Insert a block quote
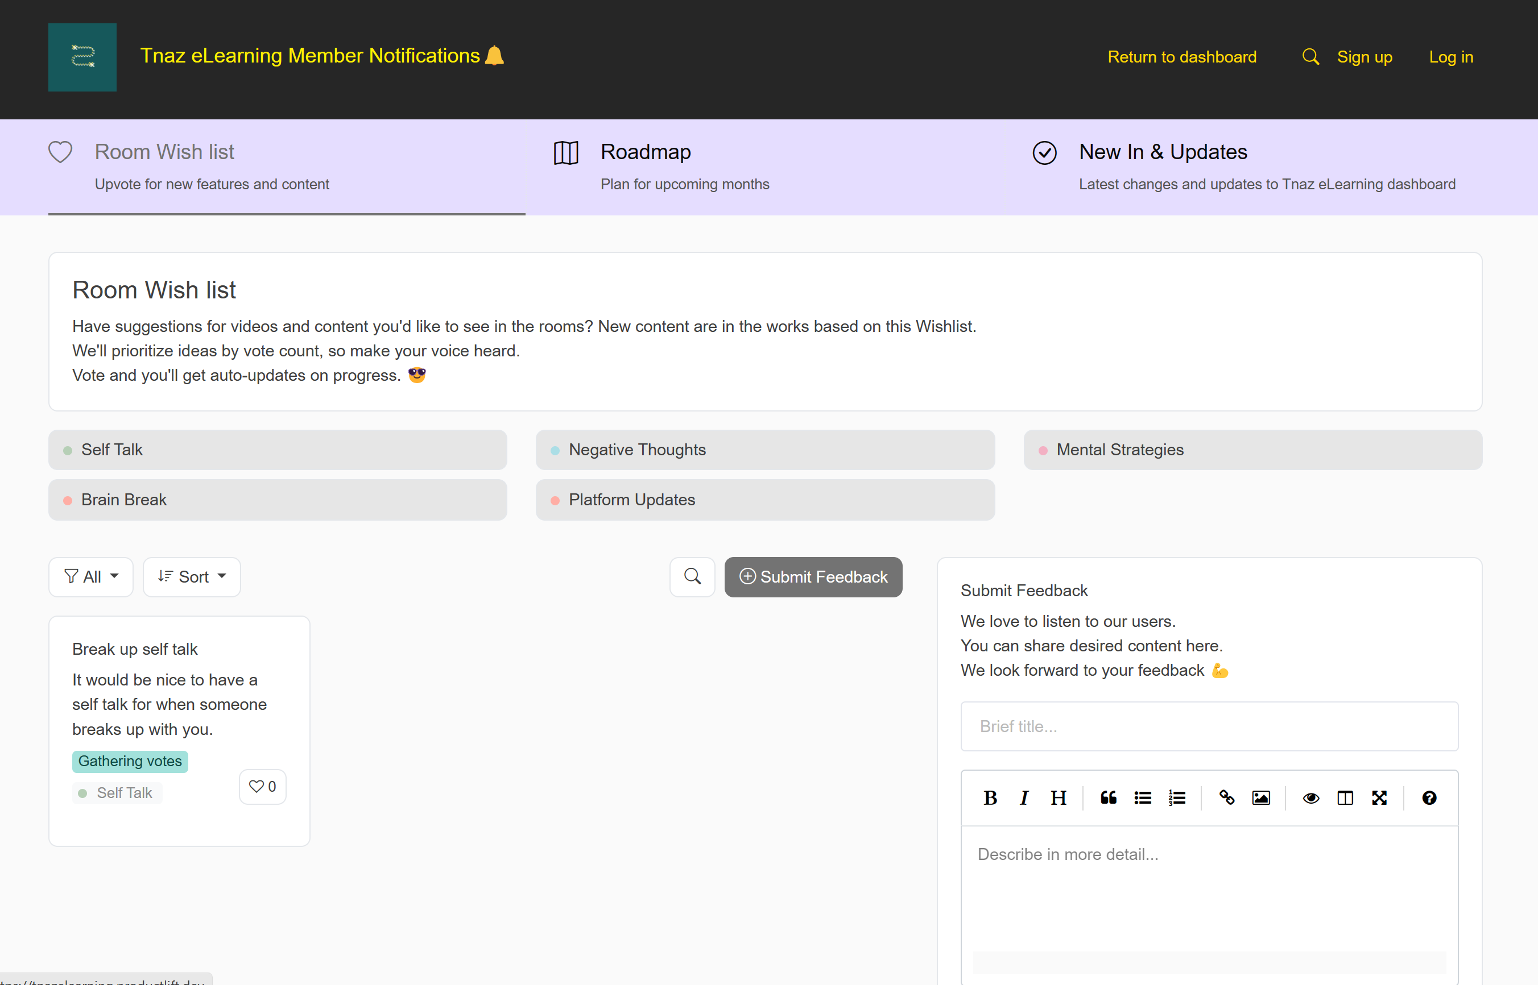Image resolution: width=1538 pixels, height=985 pixels. (1109, 797)
